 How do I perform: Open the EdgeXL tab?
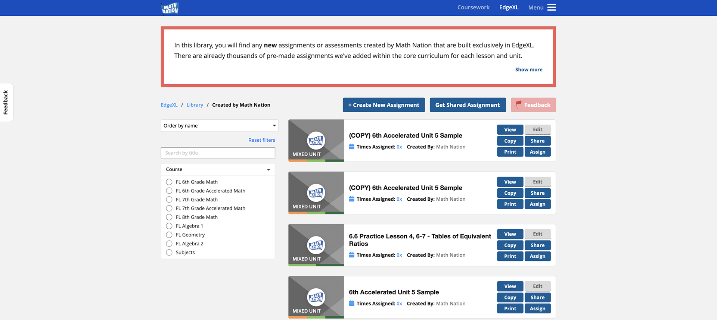click(x=509, y=7)
